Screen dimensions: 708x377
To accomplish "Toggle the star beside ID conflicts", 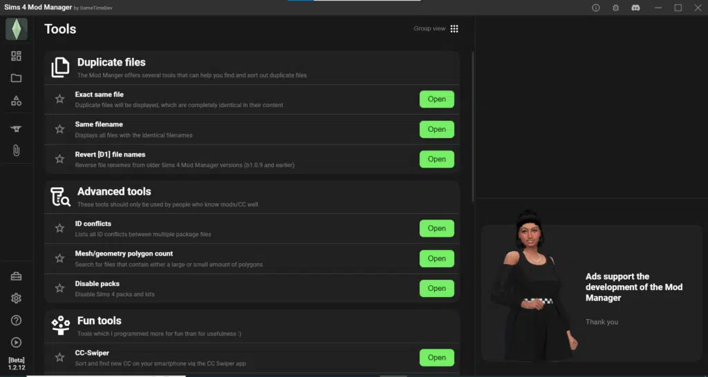I will [59, 229].
